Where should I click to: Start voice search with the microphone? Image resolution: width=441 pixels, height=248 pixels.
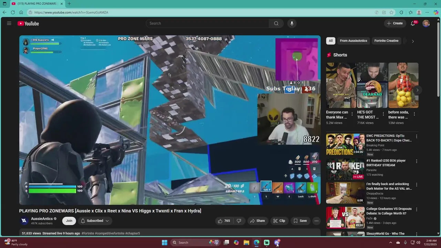click(292, 23)
